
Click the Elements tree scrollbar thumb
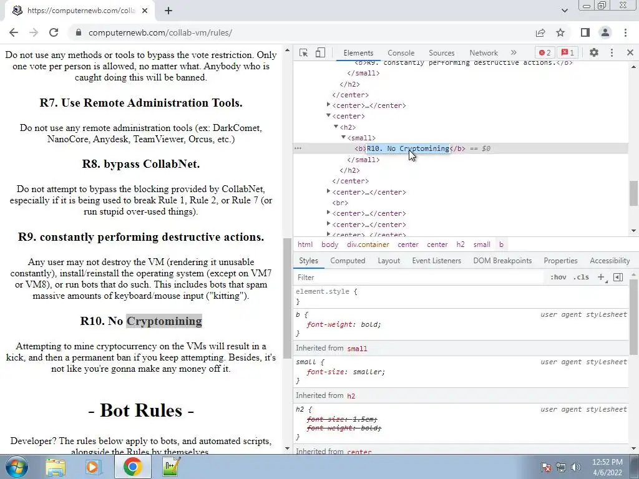[634, 193]
